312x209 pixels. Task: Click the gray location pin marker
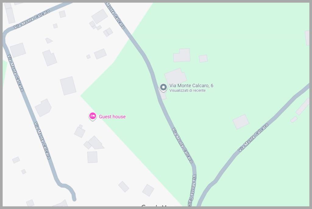163,87
